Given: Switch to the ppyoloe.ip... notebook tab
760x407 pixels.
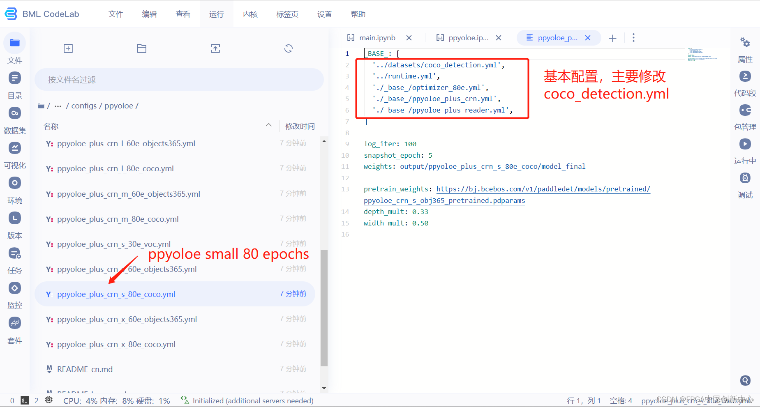Looking at the screenshot, I should (468, 38).
